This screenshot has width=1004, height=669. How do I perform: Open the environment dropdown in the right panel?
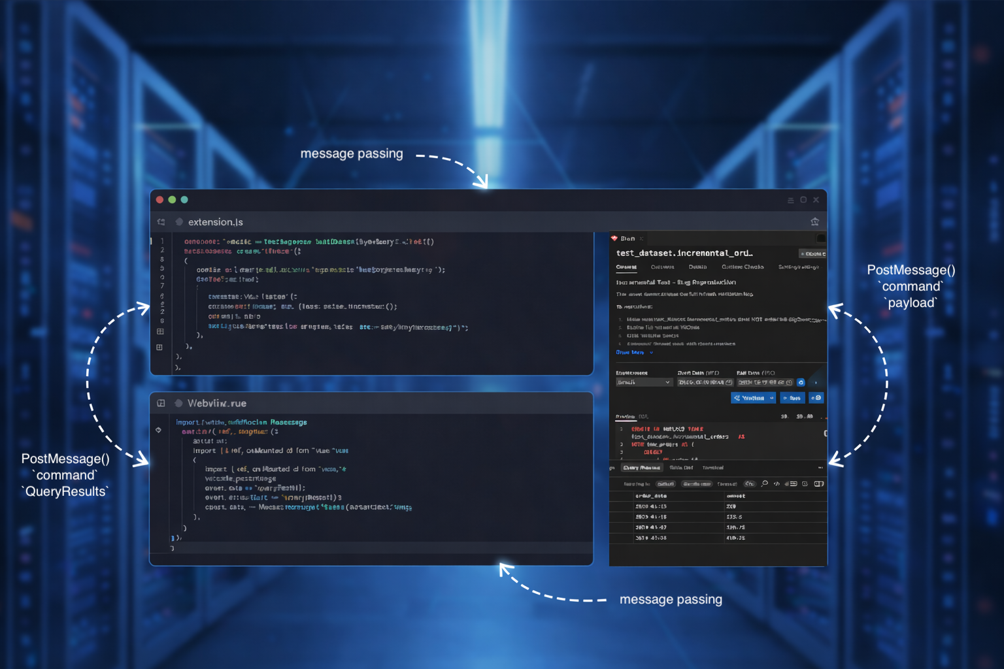pyautogui.click(x=643, y=382)
